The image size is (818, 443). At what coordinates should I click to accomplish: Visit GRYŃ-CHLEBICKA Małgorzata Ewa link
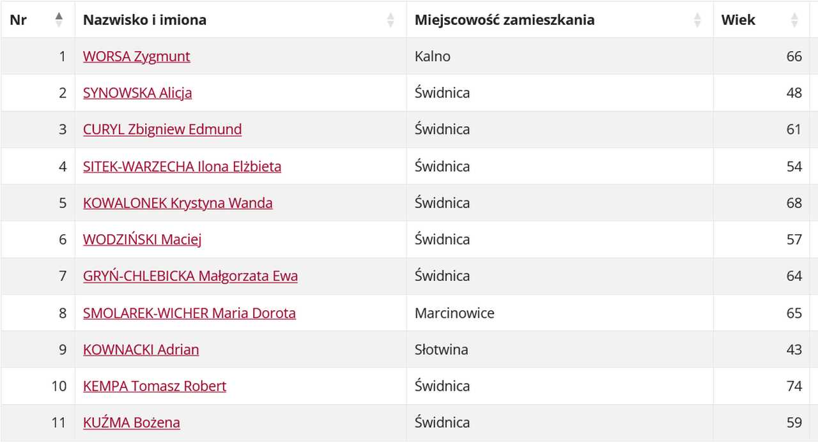coord(190,276)
